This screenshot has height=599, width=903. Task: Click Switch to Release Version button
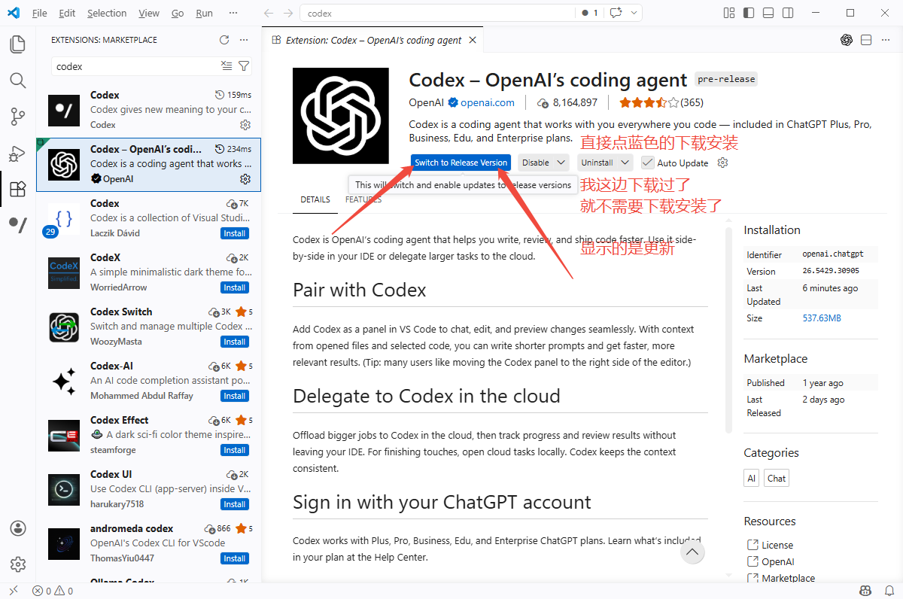click(461, 163)
